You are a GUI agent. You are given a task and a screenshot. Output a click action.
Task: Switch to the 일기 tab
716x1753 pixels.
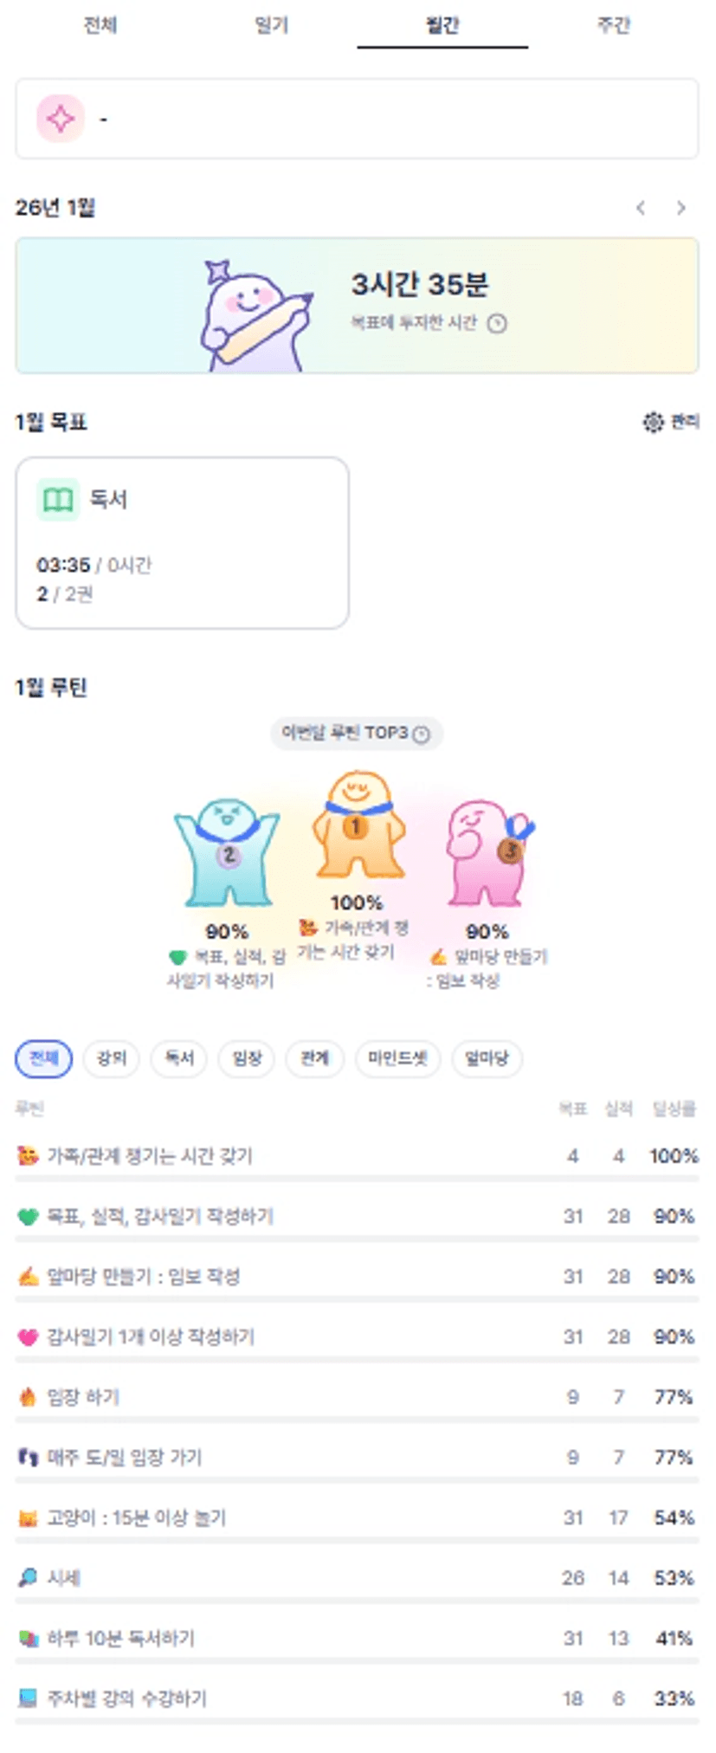271,25
